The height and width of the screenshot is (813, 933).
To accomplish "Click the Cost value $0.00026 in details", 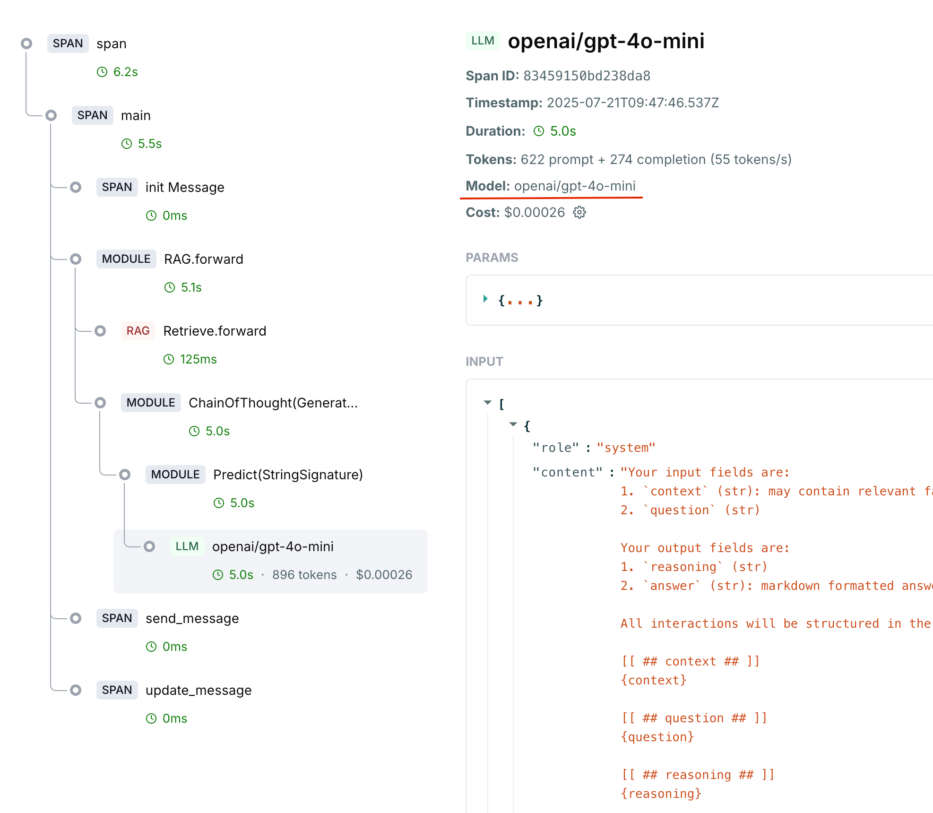I will coord(535,212).
